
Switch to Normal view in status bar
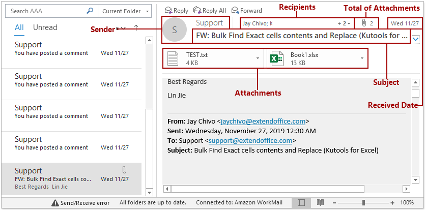pyautogui.click(x=301, y=202)
